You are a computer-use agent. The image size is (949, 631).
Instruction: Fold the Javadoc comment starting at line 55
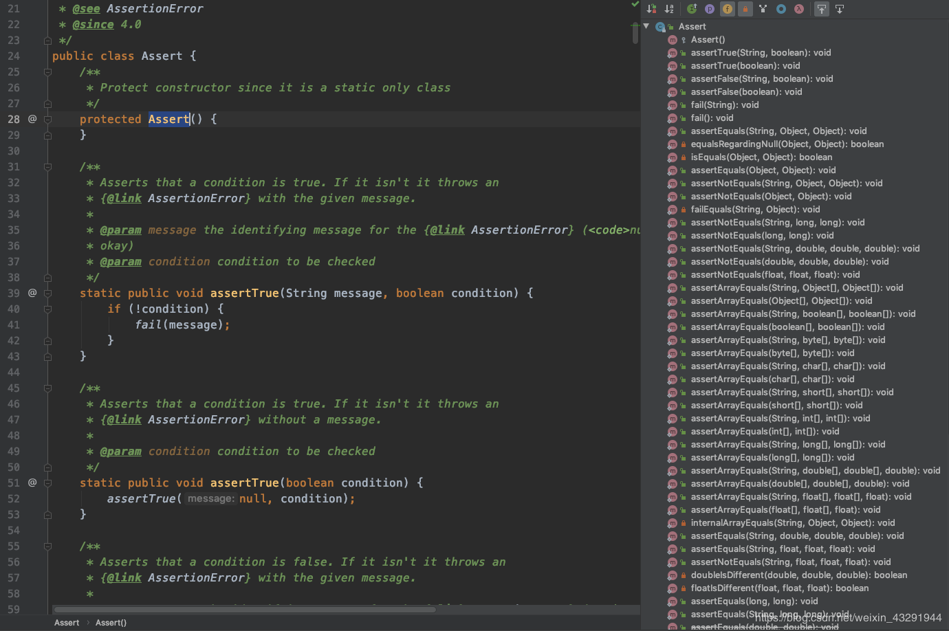[47, 546]
